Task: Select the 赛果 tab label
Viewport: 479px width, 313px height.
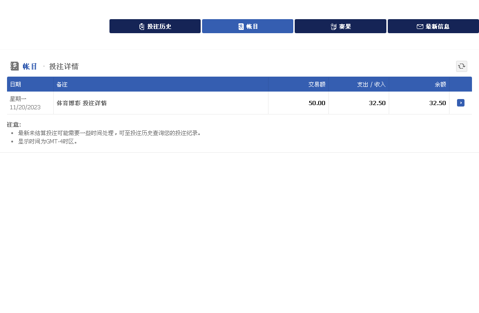Action: 345,27
